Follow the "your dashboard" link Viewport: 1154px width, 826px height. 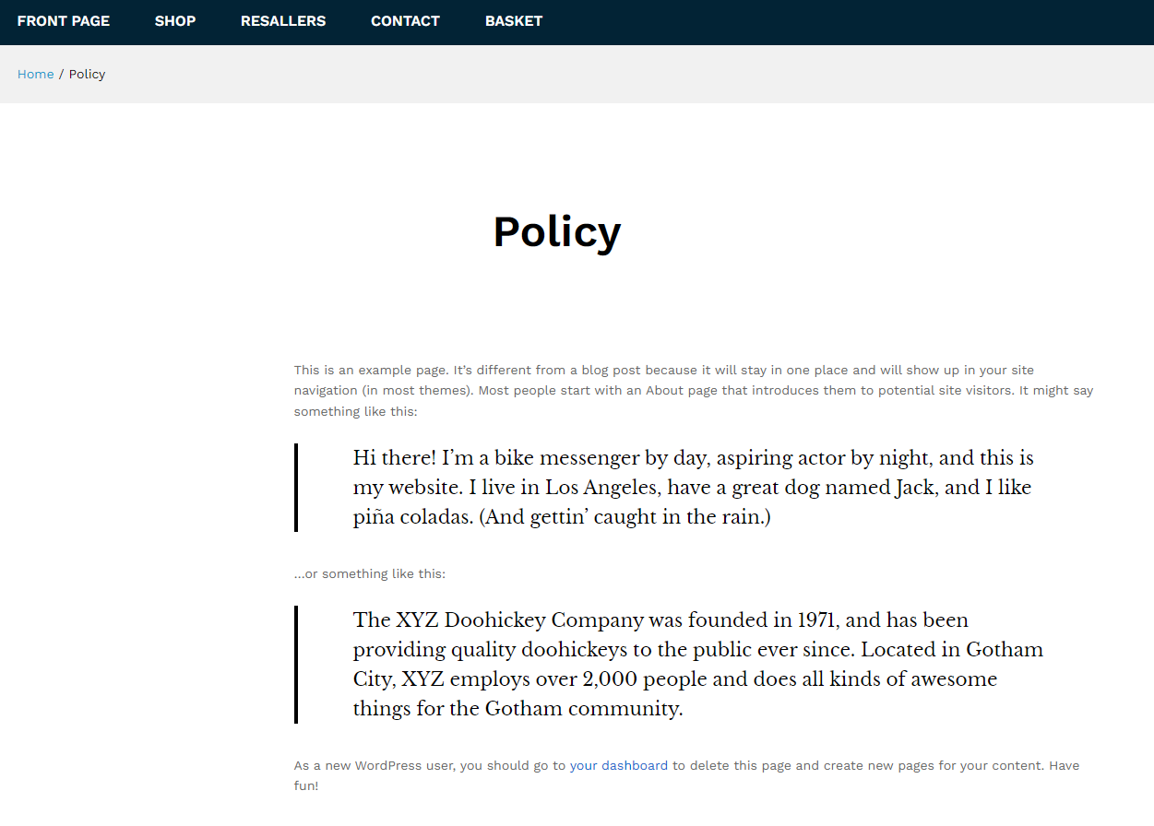pyautogui.click(x=618, y=766)
